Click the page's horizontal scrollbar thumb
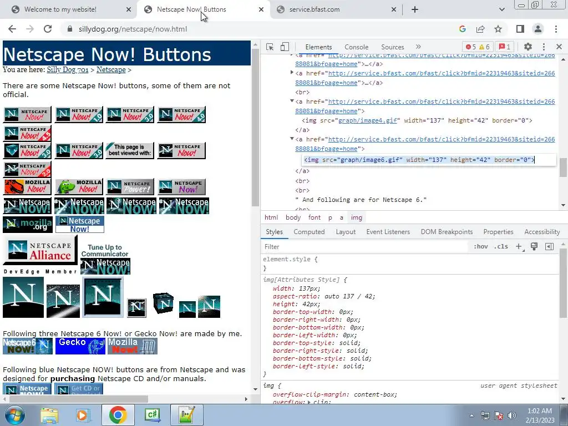The image size is (568, 426). (79, 399)
